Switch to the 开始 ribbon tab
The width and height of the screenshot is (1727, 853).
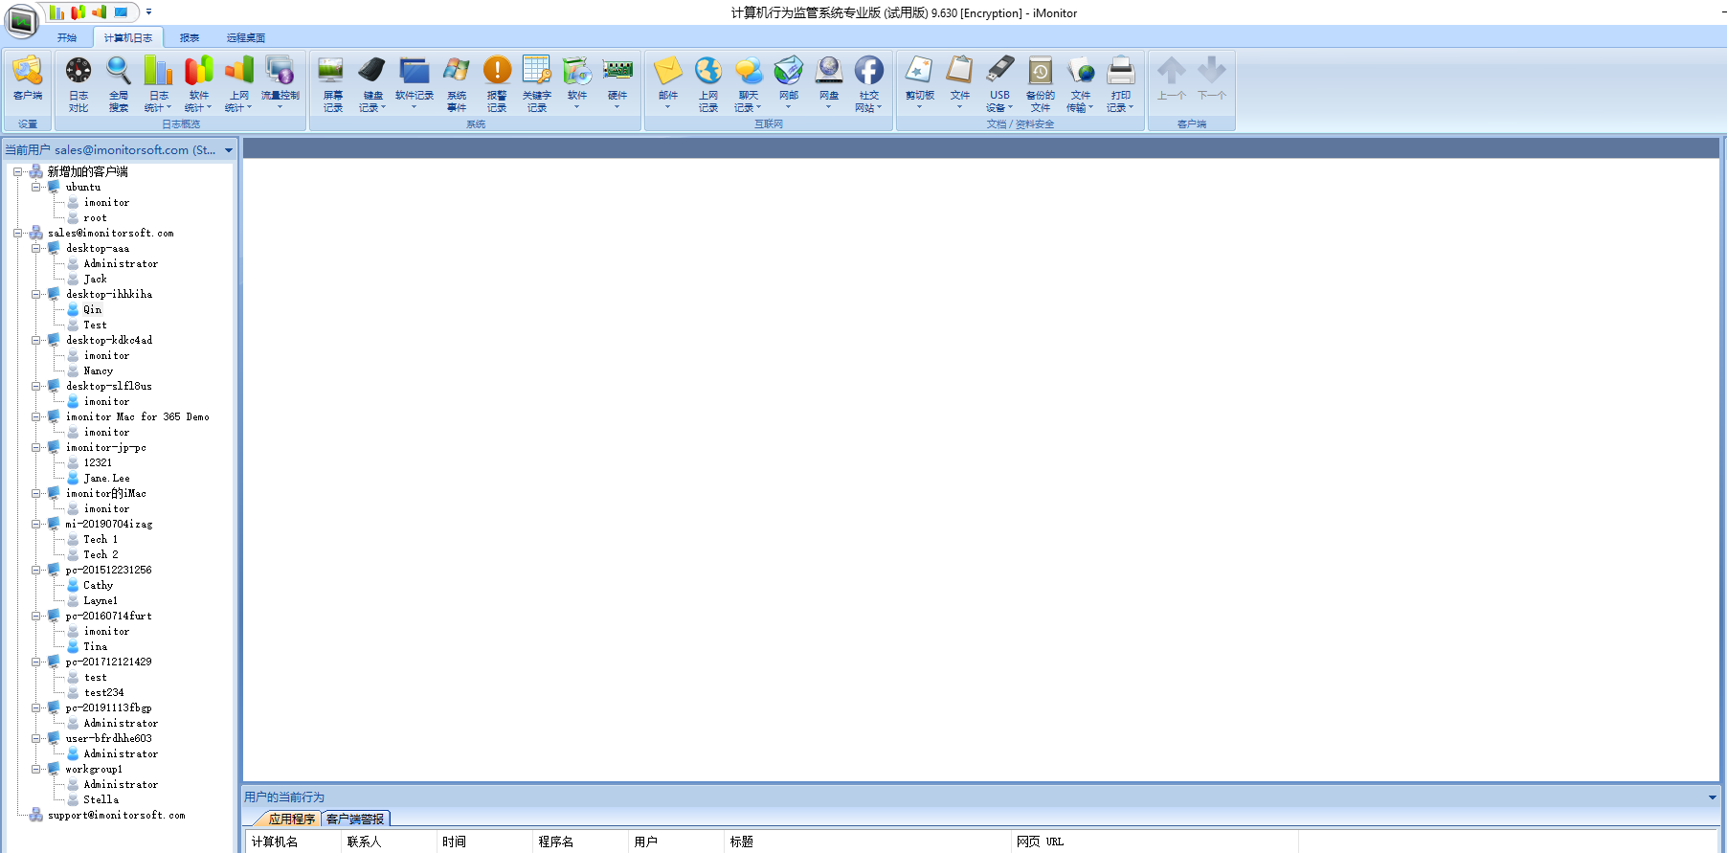(67, 37)
